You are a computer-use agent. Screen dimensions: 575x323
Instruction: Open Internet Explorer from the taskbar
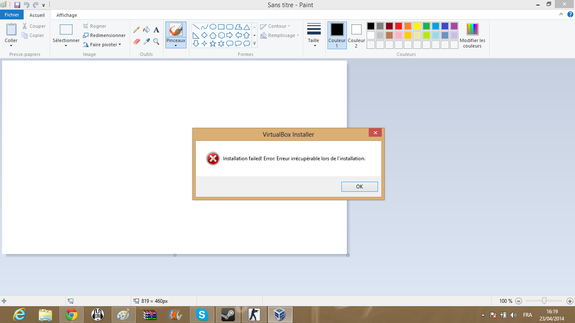pyautogui.click(x=19, y=315)
